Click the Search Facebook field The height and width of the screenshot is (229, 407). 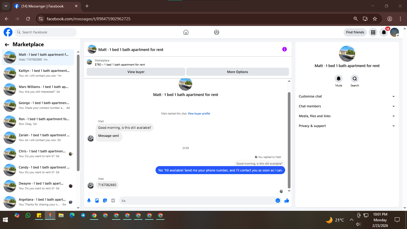coord(46,32)
